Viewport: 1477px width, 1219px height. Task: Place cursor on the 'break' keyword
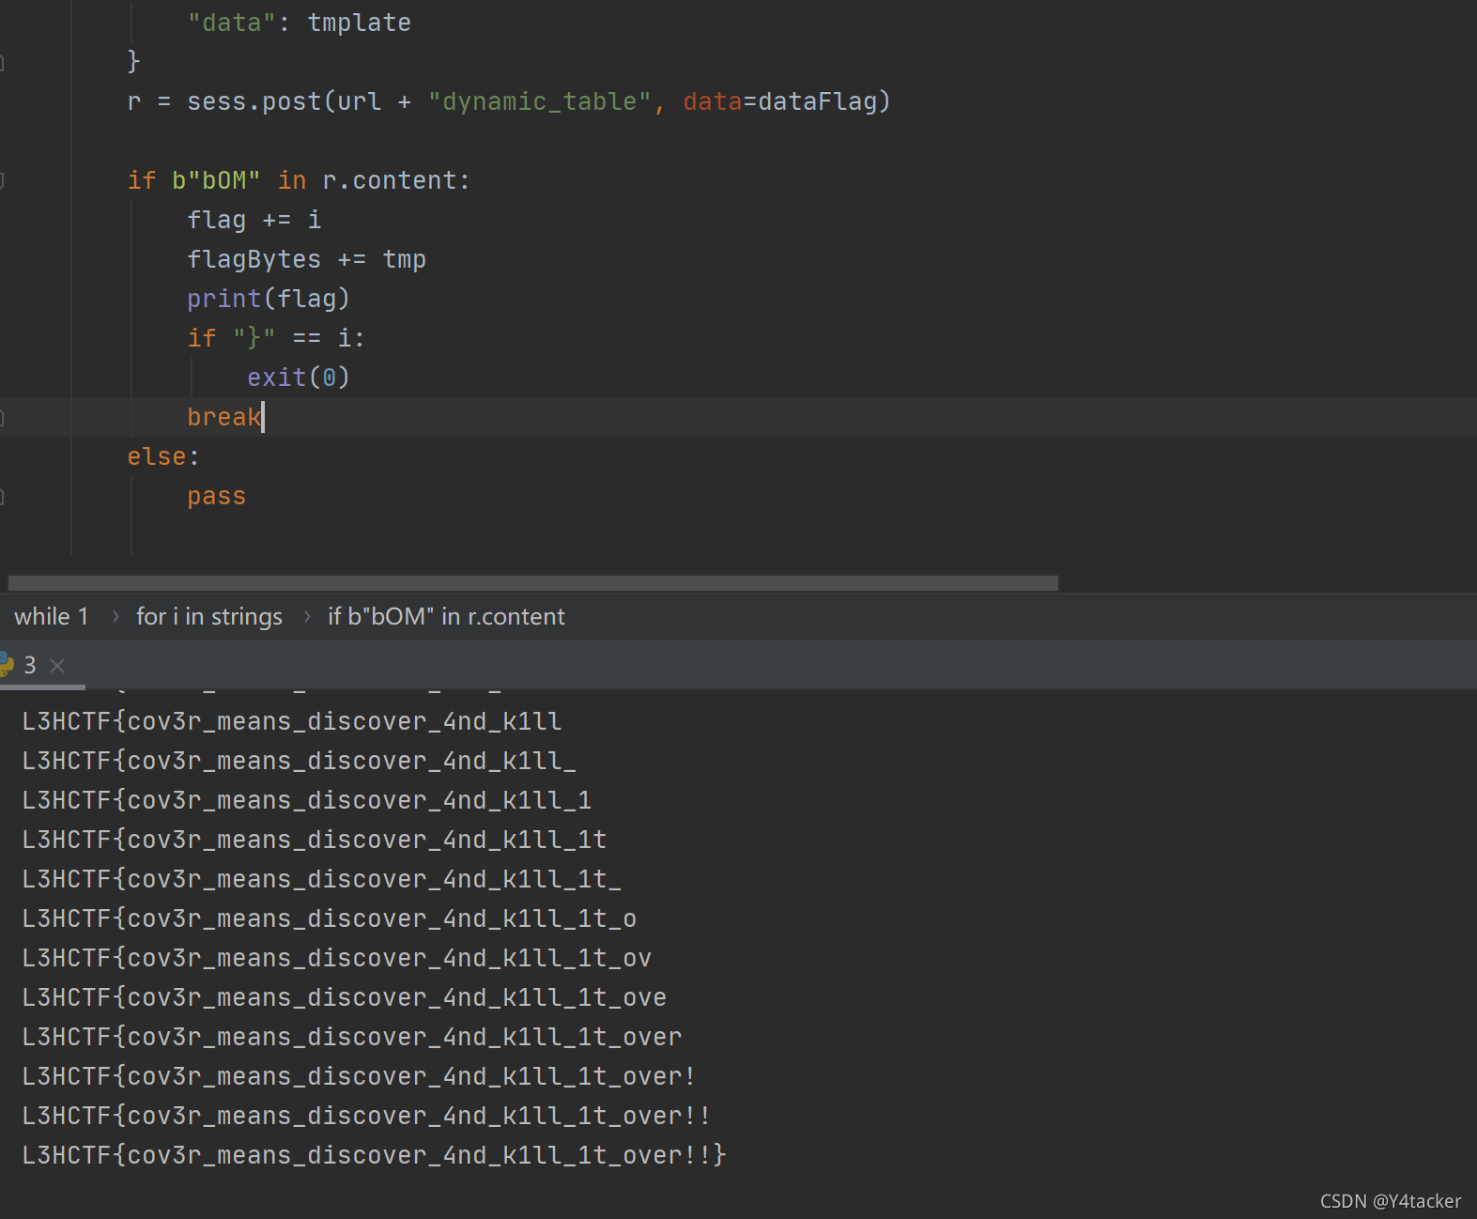pos(223,417)
